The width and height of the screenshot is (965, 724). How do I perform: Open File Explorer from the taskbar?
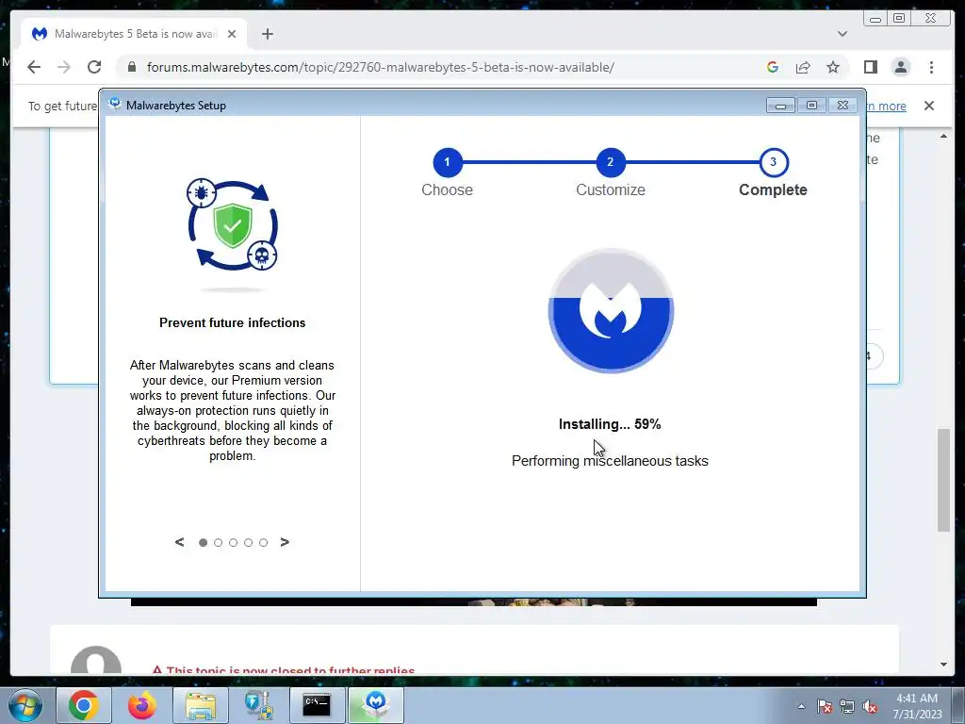201,705
